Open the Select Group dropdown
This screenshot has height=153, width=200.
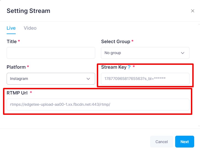(145, 53)
